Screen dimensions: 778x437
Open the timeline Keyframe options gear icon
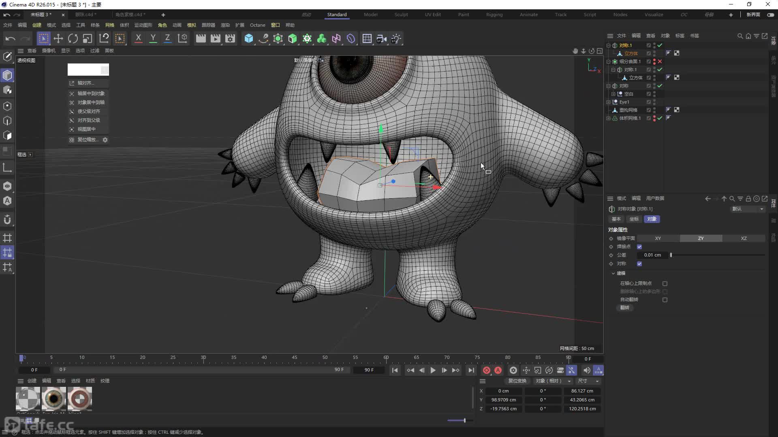pyautogui.click(x=513, y=370)
